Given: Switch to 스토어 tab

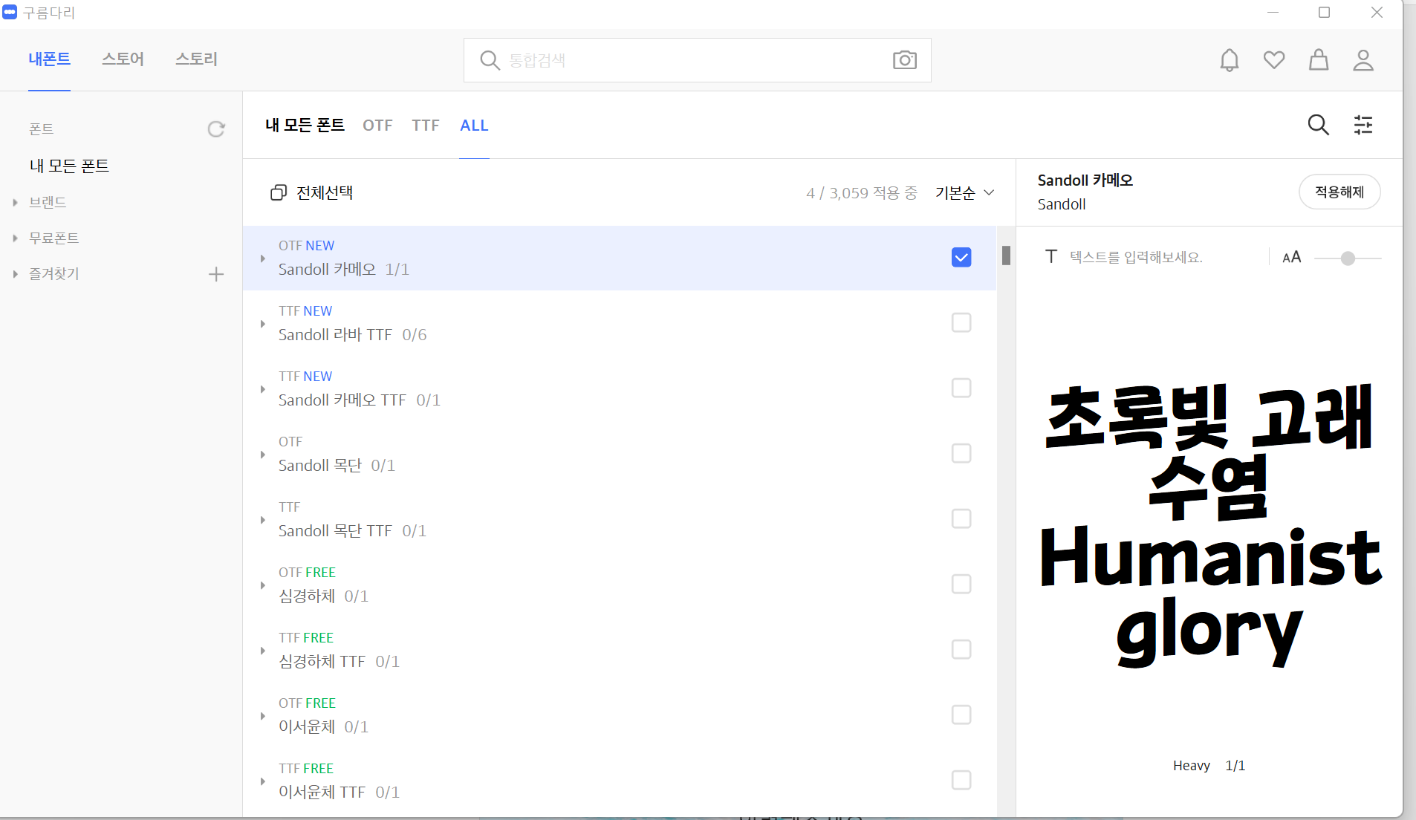Looking at the screenshot, I should pos(123,59).
